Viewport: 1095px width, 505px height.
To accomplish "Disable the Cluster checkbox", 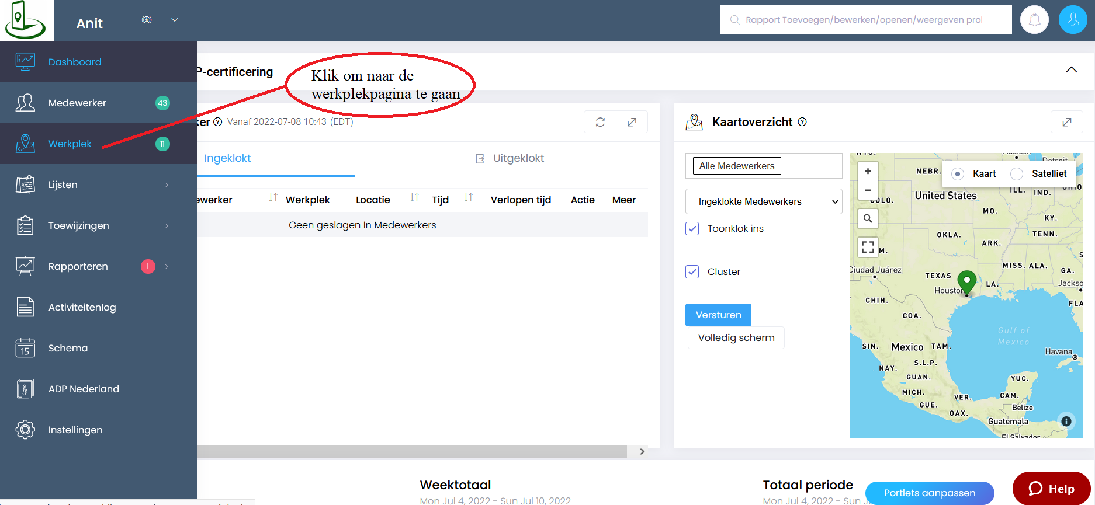I will [x=692, y=271].
